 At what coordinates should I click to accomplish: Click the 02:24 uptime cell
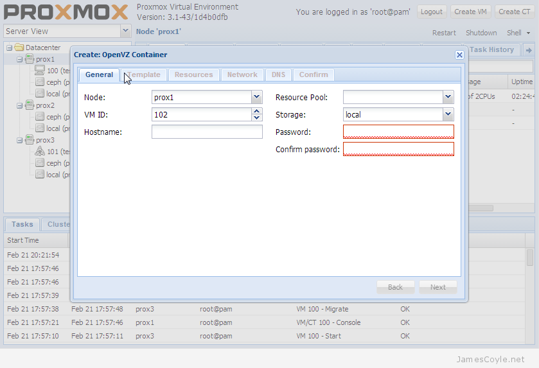click(x=522, y=96)
